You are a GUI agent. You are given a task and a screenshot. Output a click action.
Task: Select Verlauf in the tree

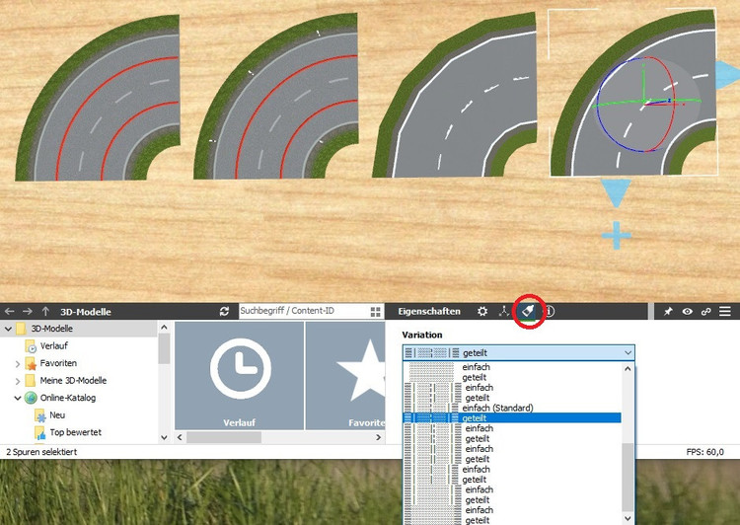(x=54, y=346)
